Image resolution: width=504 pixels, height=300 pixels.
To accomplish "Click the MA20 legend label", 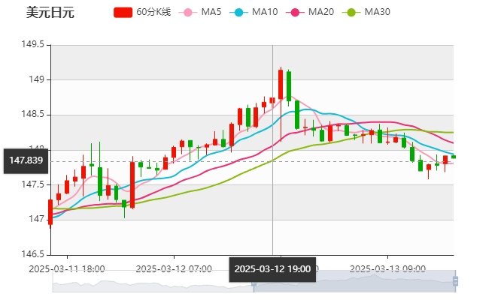I will pyautogui.click(x=321, y=13).
